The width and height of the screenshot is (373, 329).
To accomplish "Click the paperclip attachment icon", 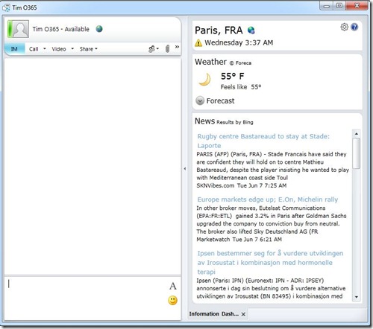I will (167, 48).
